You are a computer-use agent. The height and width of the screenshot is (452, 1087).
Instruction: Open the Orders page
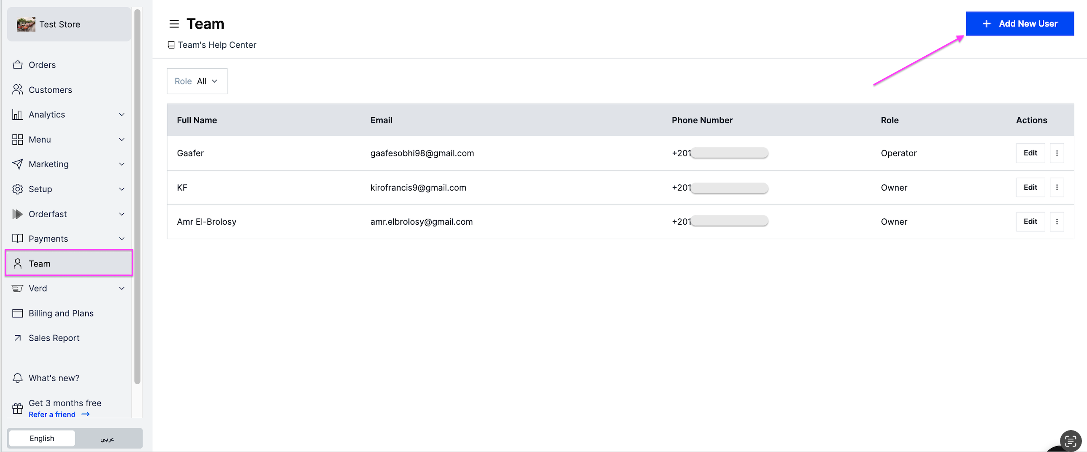69,65
